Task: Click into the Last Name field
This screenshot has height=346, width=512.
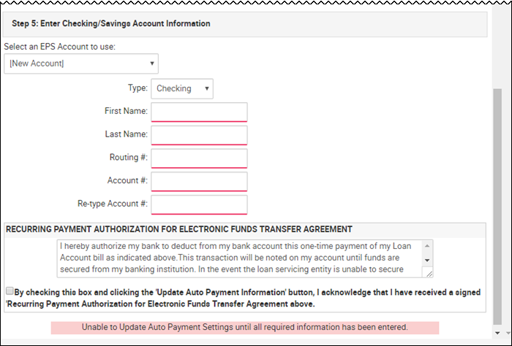Action: pyautogui.click(x=199, y=135)
